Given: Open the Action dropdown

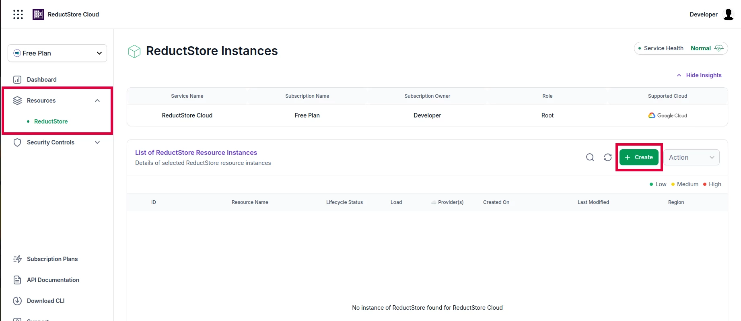Looking at the screenshot, I should (692, 157).
